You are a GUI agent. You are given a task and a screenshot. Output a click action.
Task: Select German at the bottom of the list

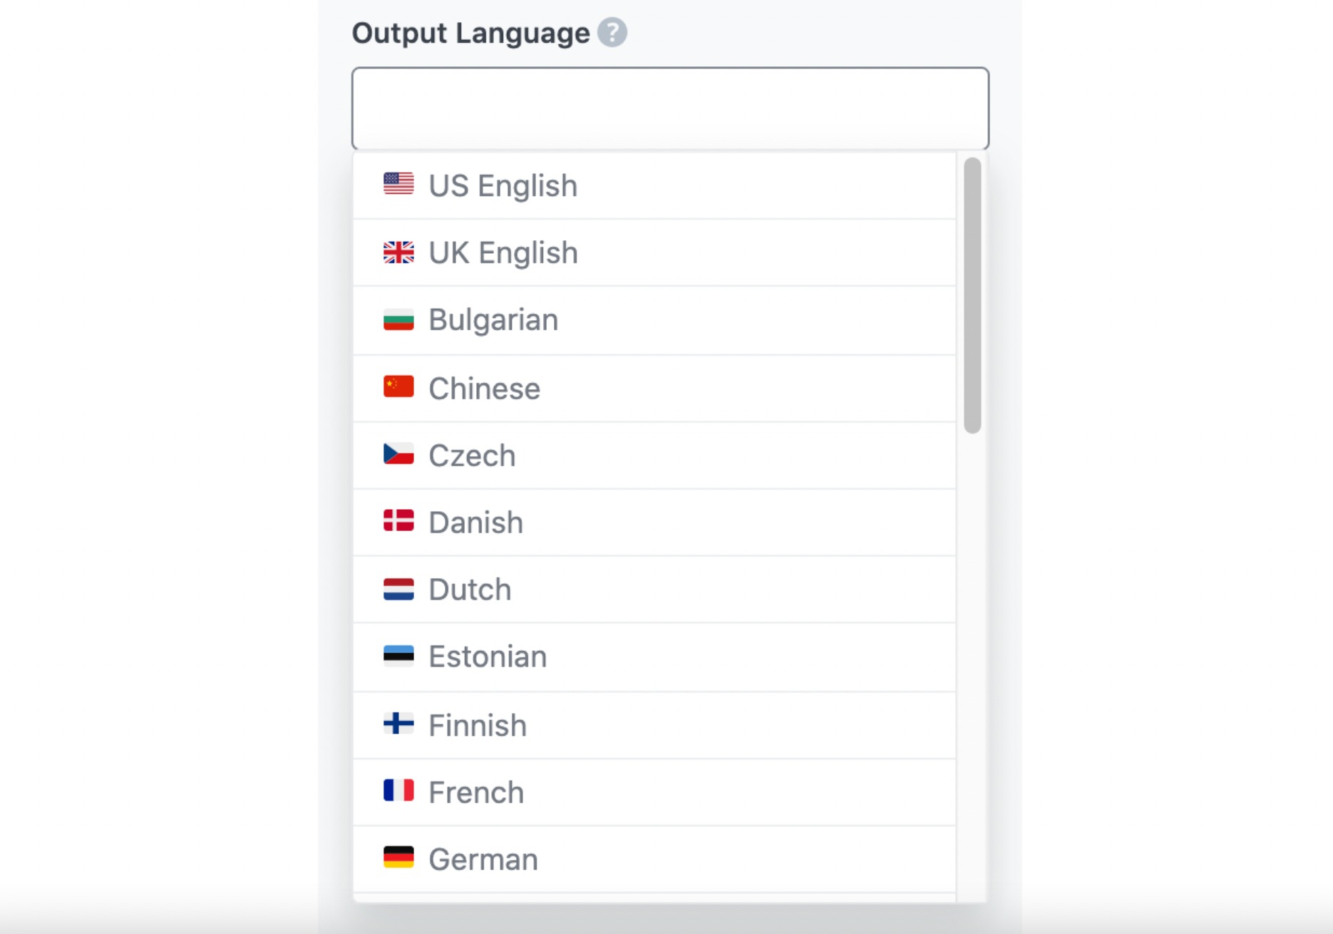point(482,858)
